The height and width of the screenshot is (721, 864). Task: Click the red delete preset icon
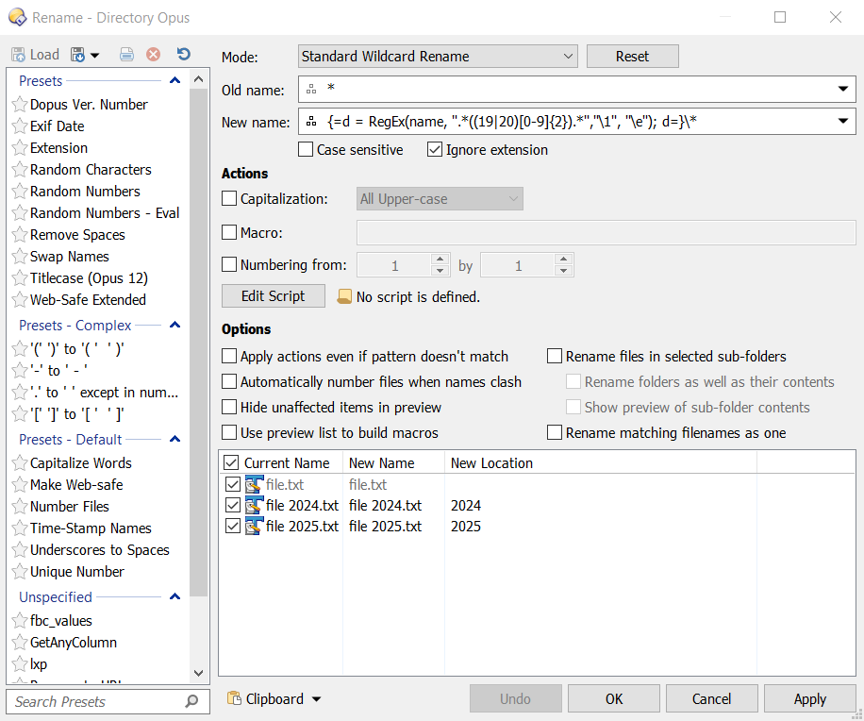click(153, 54)
